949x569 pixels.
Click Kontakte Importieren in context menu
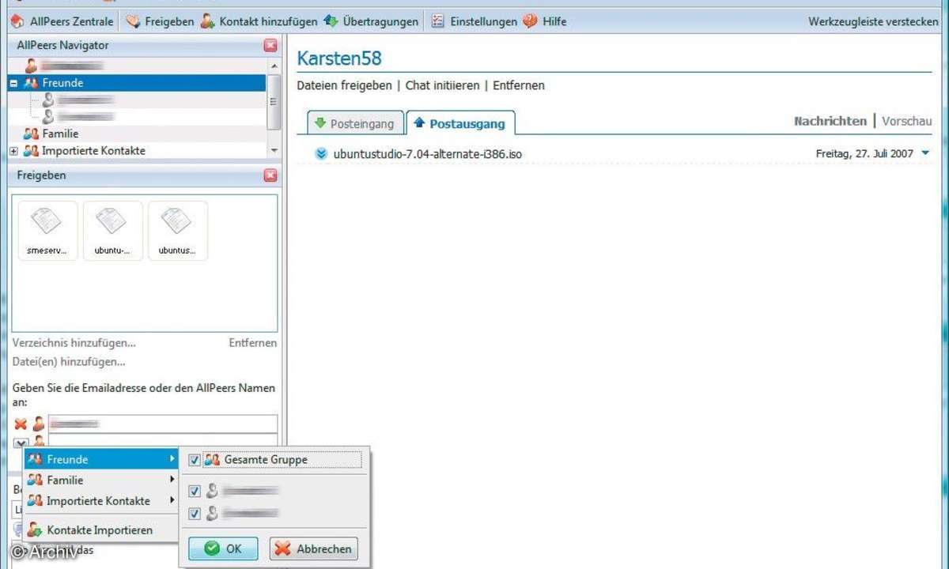pyautogui.click(x=100, y=530)
